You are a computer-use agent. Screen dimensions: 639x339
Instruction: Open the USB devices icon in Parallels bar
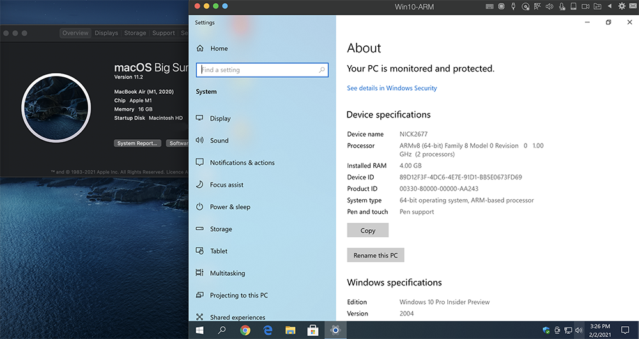pyautogui.click(x=514, y=6)
